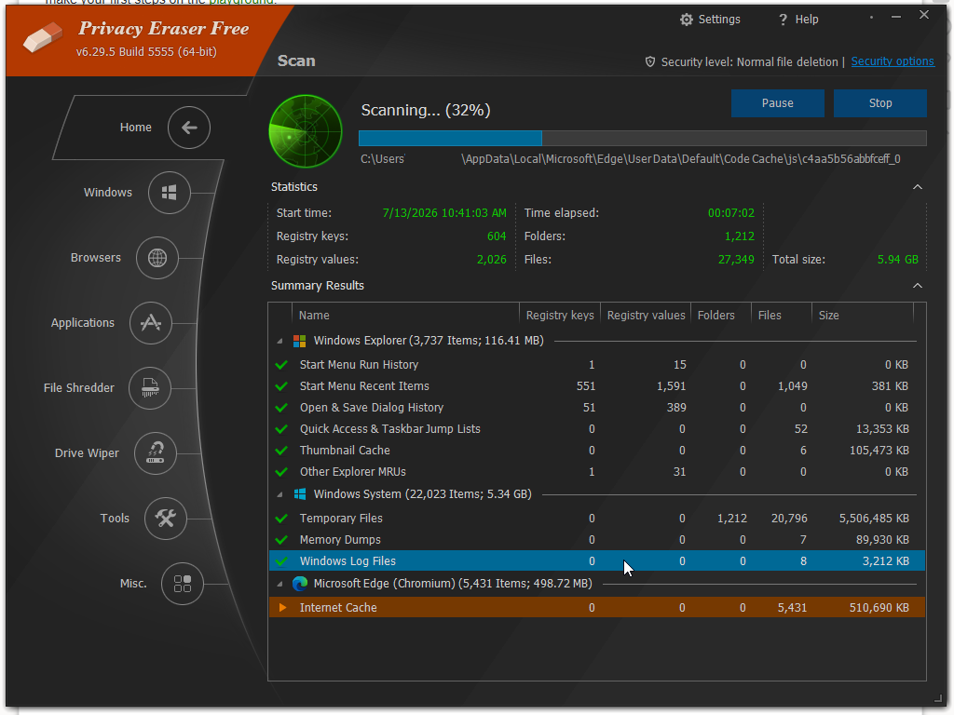Screen dimensions: 954x715
Task: Click the Home back-arrow icon
Action: (x=189, y=128)
